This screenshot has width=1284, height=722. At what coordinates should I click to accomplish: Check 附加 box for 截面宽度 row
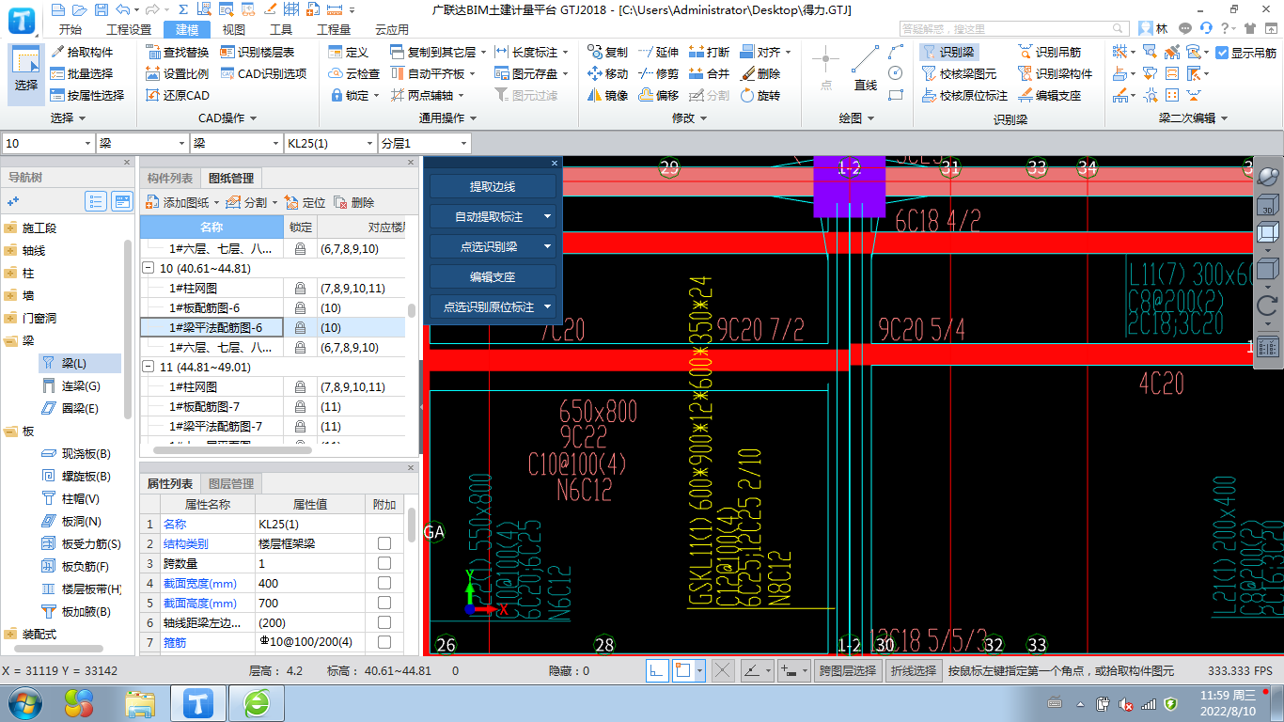[x=384, y=583]
